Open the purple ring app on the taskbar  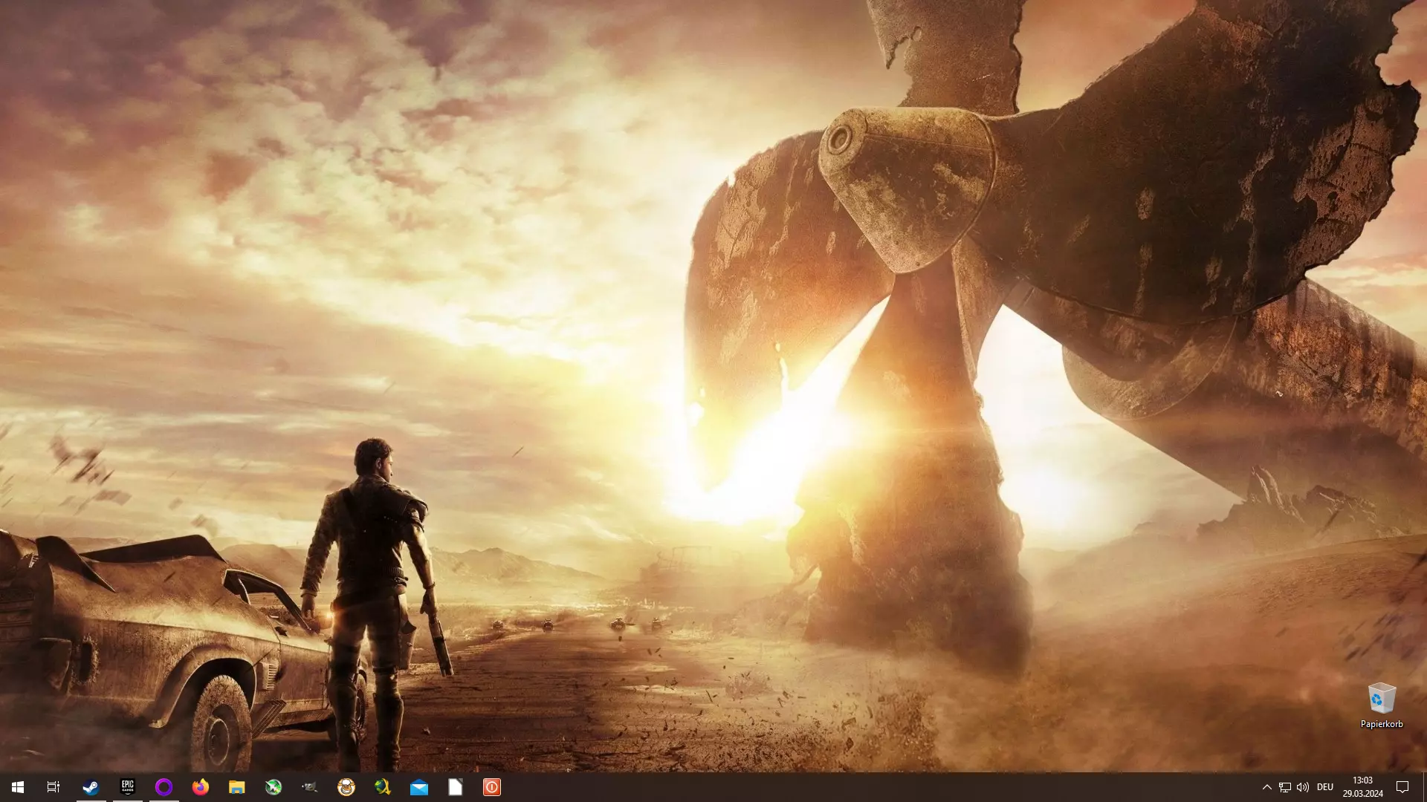(x=164, y=787)
